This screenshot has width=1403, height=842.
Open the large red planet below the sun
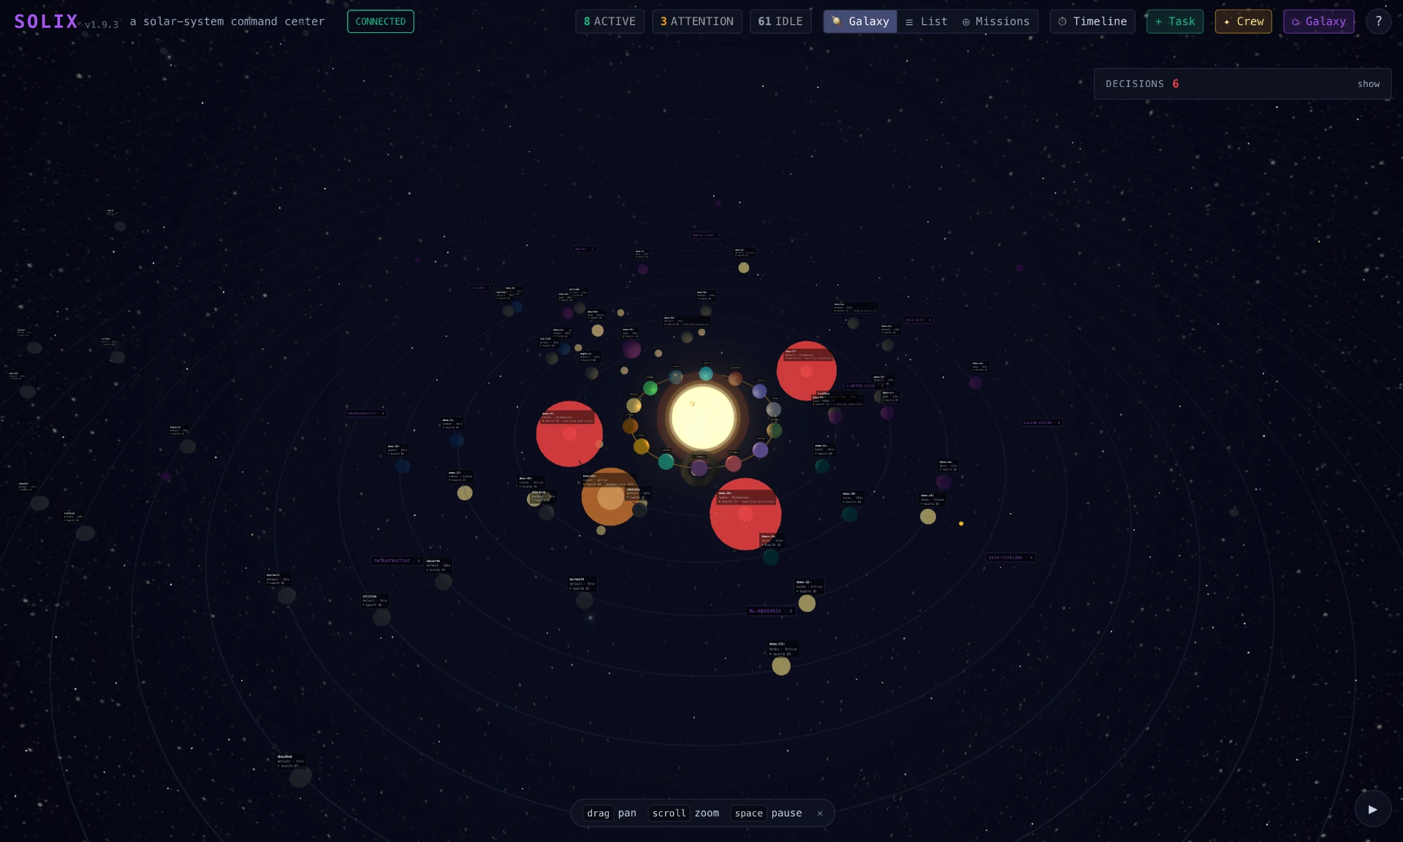coord(745,514)
